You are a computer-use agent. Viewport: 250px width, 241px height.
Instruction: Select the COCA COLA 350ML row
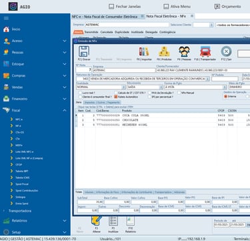click(163, 115)
